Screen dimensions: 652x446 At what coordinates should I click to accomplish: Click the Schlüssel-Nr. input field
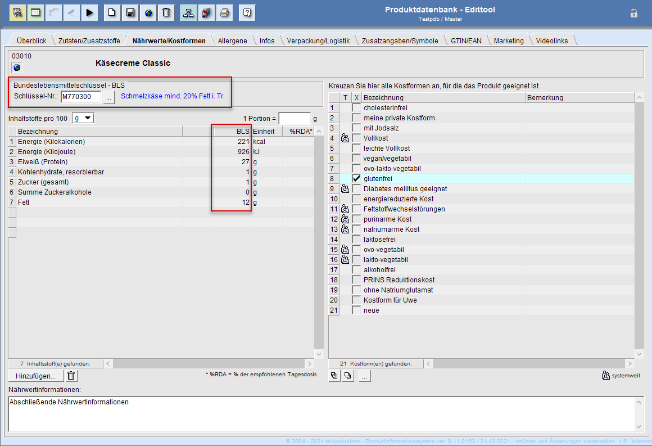tap(81, 97)
